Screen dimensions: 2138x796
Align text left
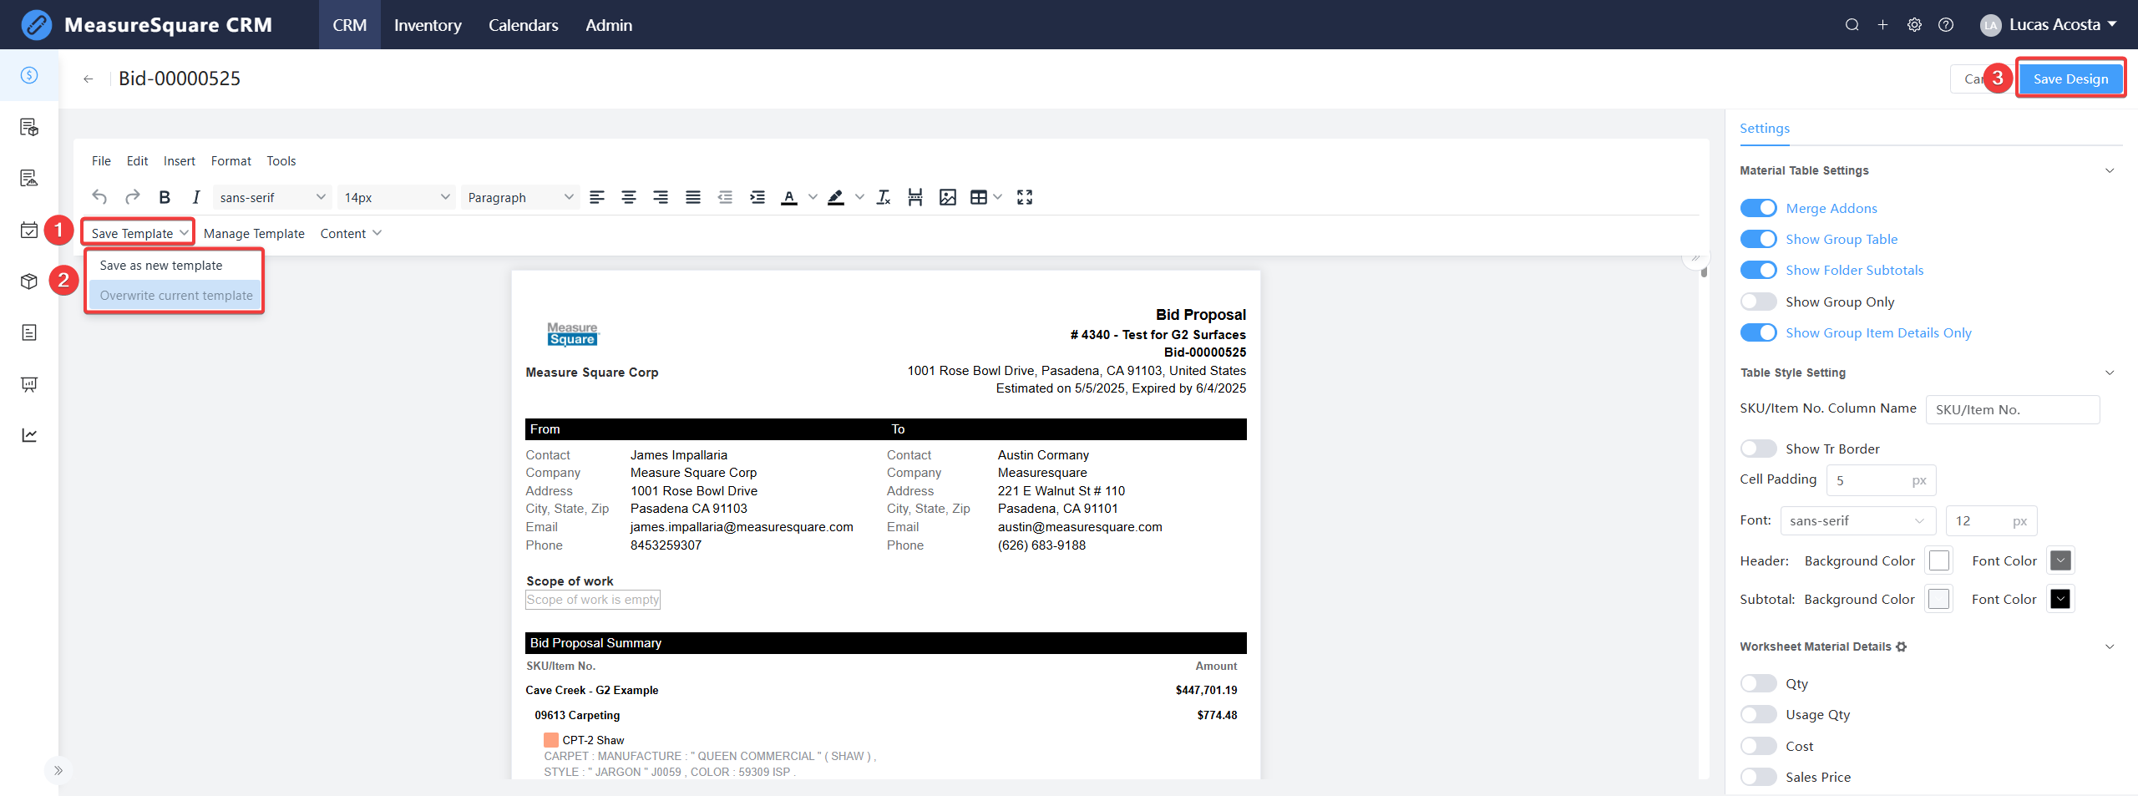pyautogui.click(x=597, y=197)
